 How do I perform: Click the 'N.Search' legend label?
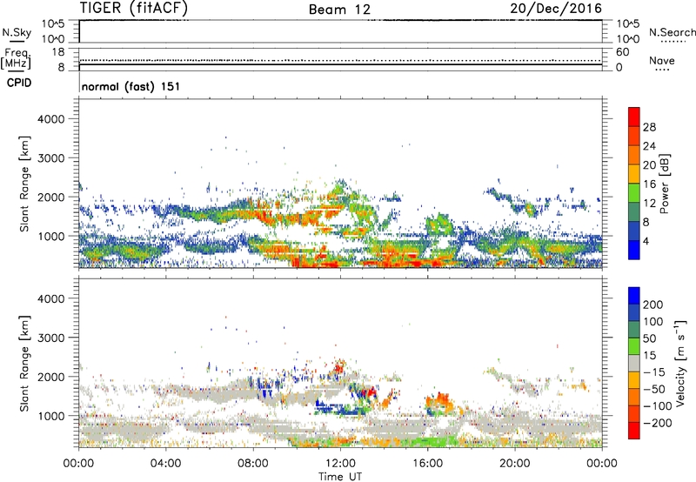pos(672,32)
